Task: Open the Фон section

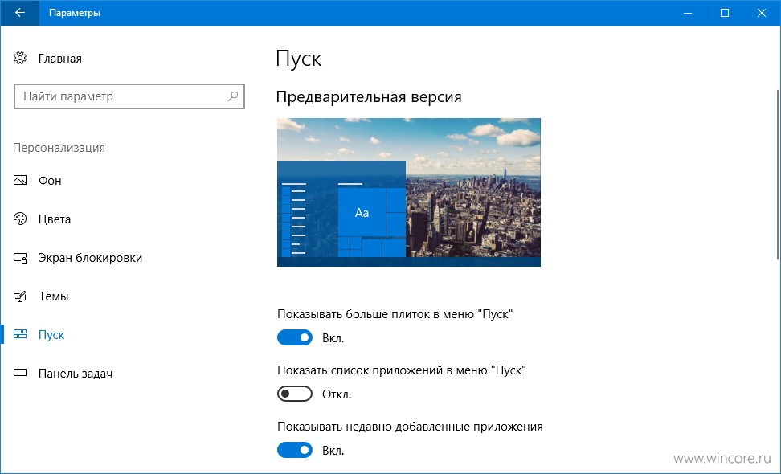Action: point(50,180)
